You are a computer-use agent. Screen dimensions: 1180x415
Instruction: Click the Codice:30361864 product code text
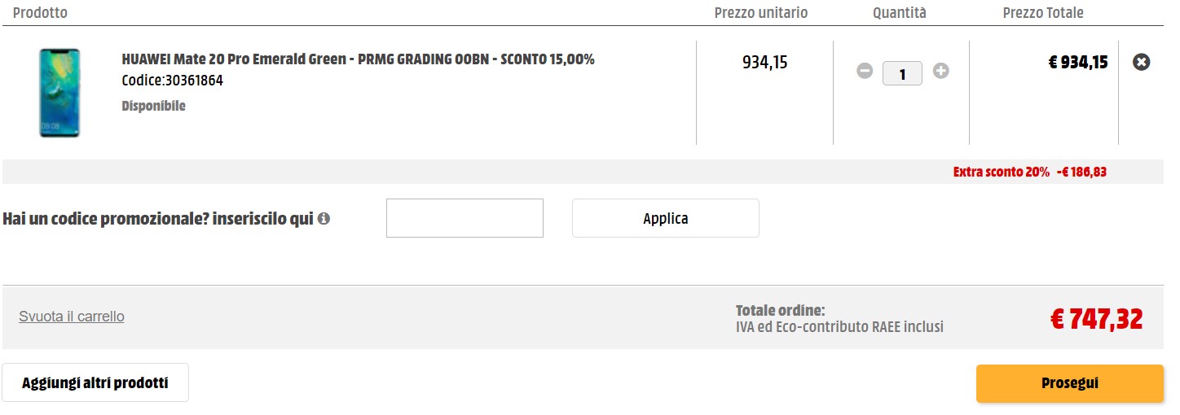[x=172, y=81]
